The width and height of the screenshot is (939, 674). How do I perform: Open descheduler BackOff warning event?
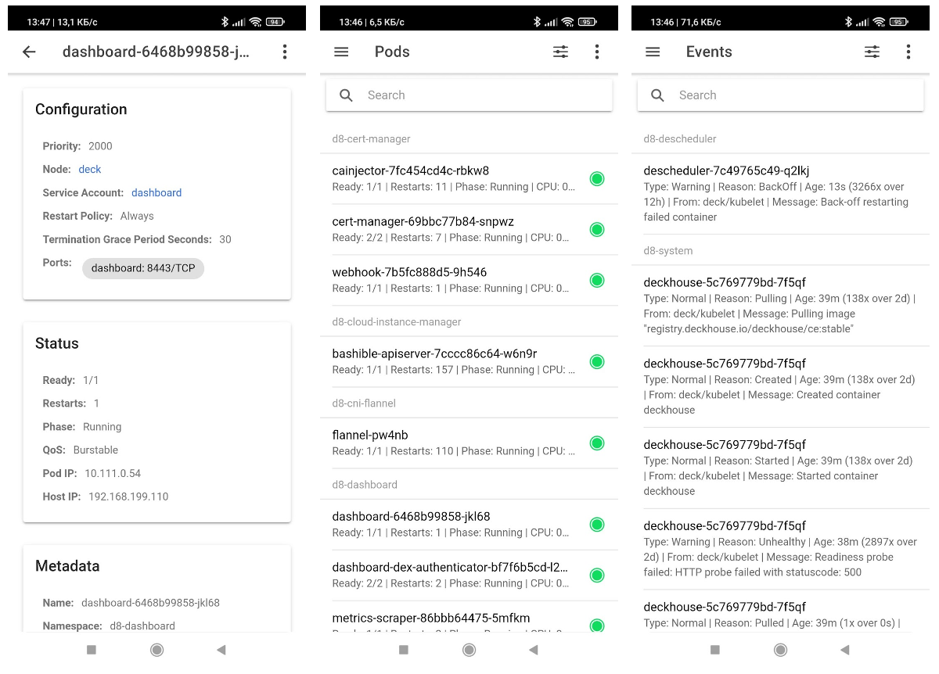click(x=780, y=193)
